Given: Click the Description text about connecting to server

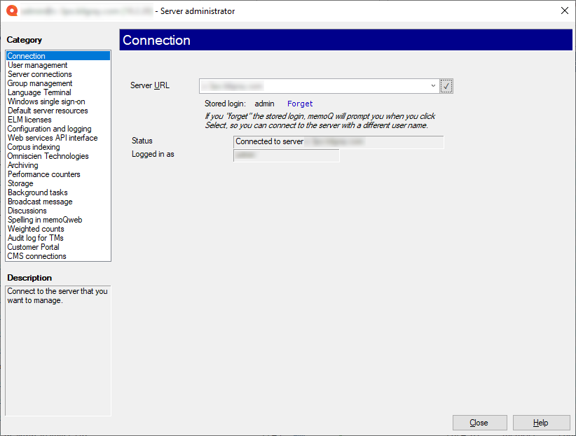Looking at the screenshot, I should pos(57,296).
